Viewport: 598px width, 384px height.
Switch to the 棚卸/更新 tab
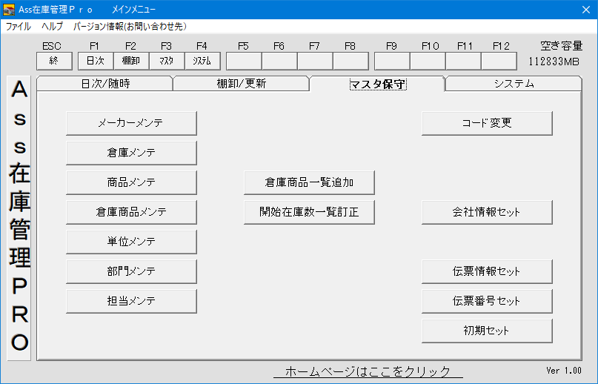point(241,84)
